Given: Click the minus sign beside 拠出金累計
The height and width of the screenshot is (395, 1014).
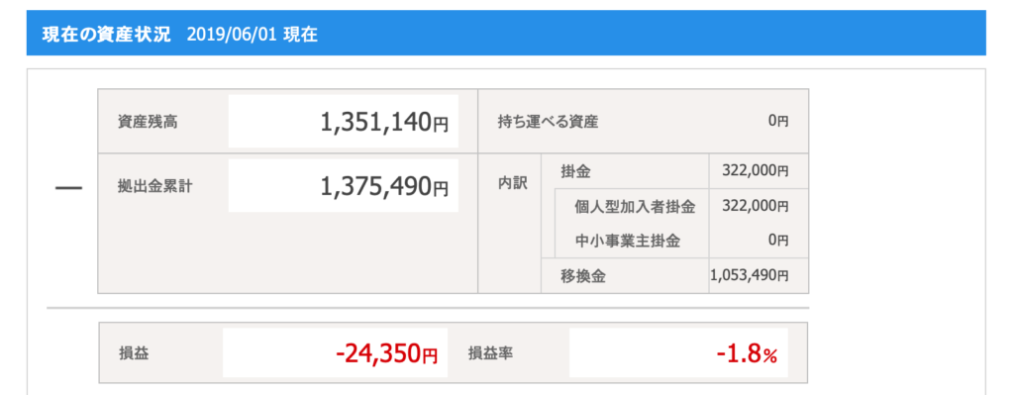Looking at the screenshot, I should coord(68,188).
